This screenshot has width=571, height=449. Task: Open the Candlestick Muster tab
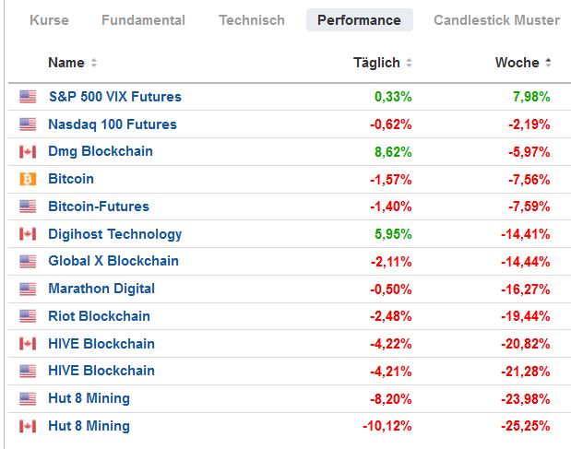496,20
